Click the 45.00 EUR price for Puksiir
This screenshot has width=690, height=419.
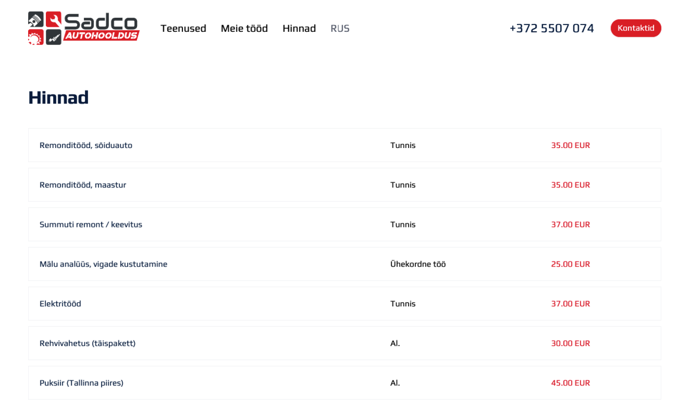570,383
